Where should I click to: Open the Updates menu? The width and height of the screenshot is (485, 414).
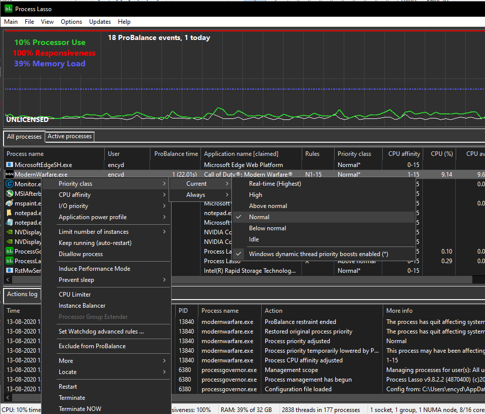click(x=100, y=22)
